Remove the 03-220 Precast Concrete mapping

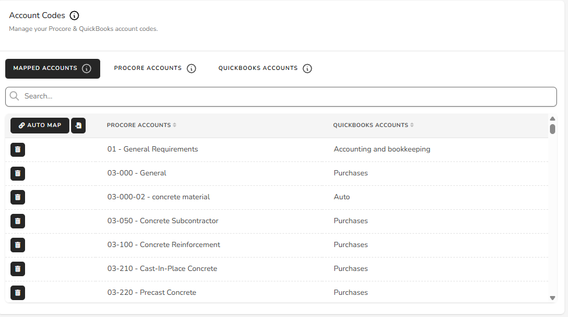tap(17, 293)
